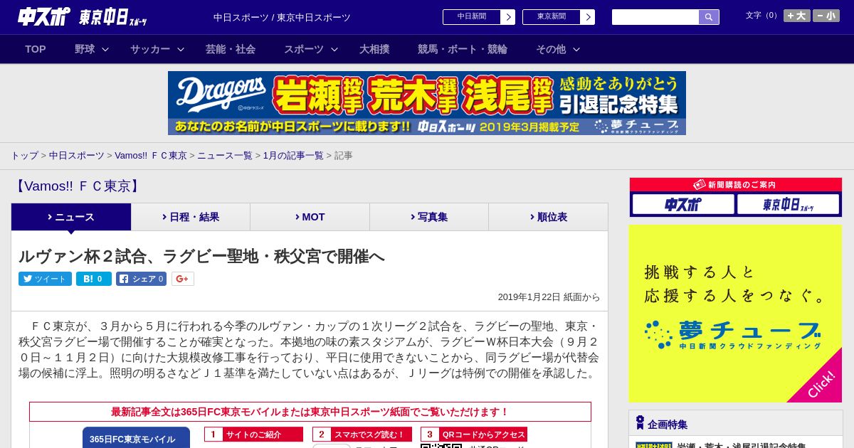854x448 pixels.
Task: Click 中日スポーツ in breadcrumb
Action: point(76,156)
